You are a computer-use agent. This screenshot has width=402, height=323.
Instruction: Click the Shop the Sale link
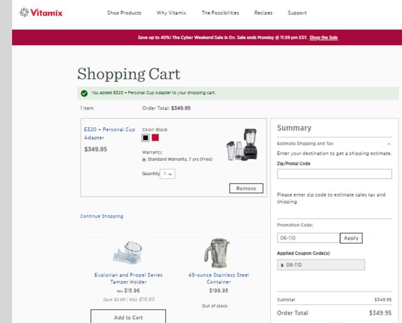(x=323, y=38)
